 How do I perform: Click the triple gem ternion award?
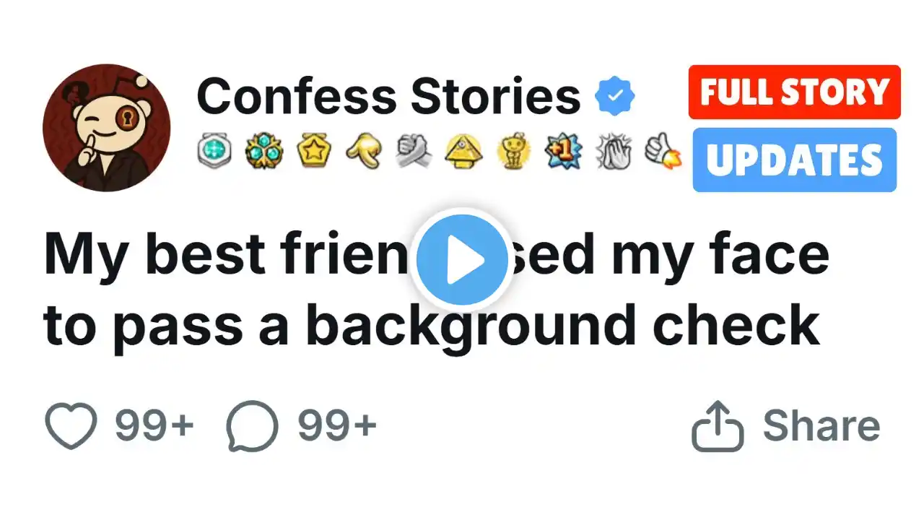[x=263, y=152]
